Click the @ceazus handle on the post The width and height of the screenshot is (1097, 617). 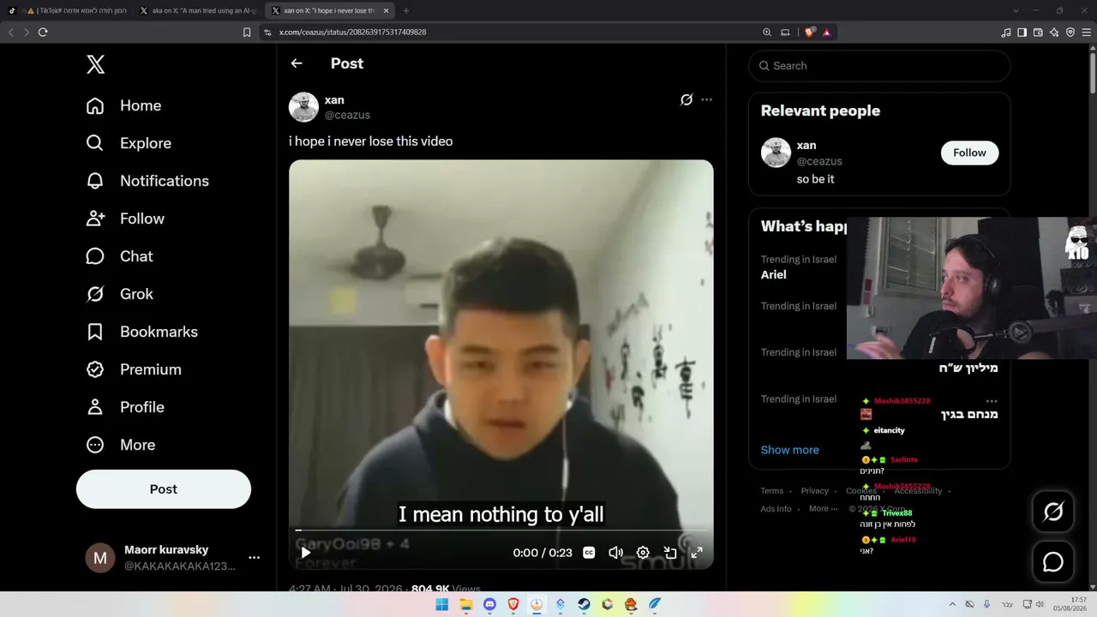click(x=347, y=115)
